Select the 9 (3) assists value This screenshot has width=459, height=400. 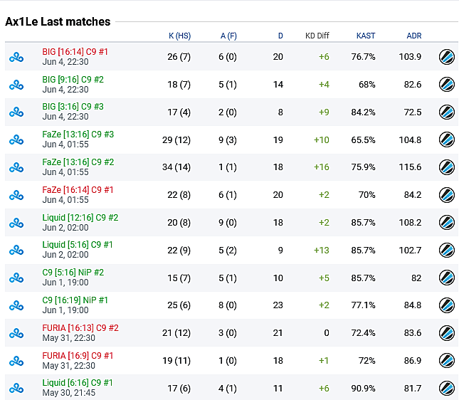228,140
